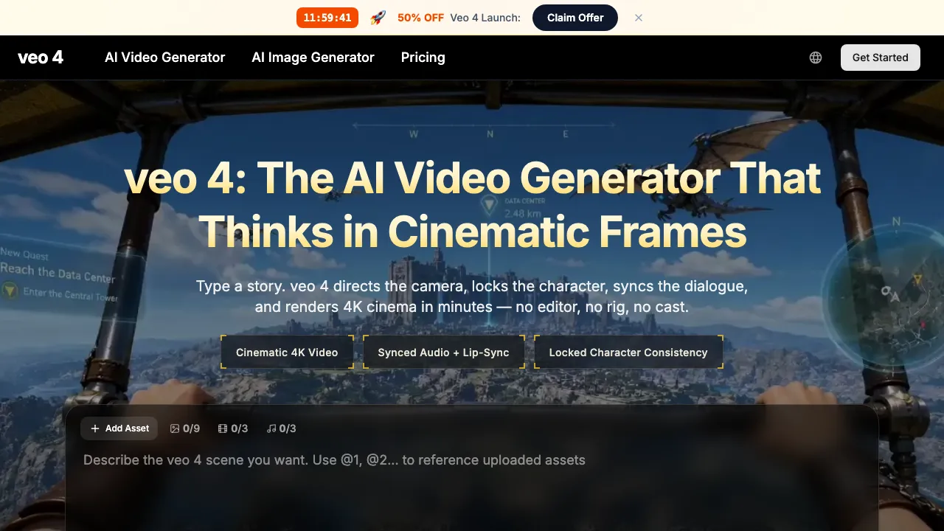Click the '50% OFF' promo text
The width and height of the screenshot is (944, 531).
coord(420,18)
